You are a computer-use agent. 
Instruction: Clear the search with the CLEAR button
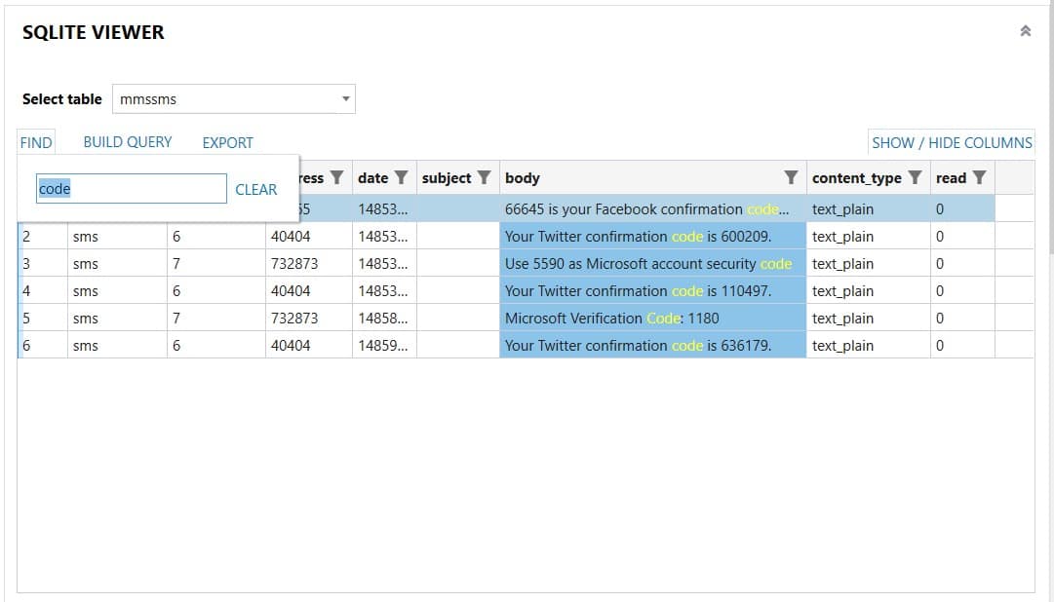[x=256, y=189]
